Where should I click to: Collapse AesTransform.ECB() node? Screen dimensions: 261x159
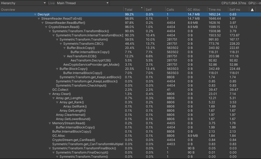tap(64, 56)
